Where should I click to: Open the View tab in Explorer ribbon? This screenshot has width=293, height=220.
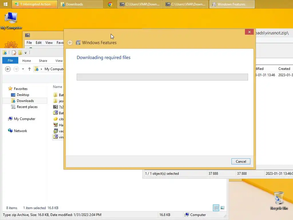pos(59,61)
